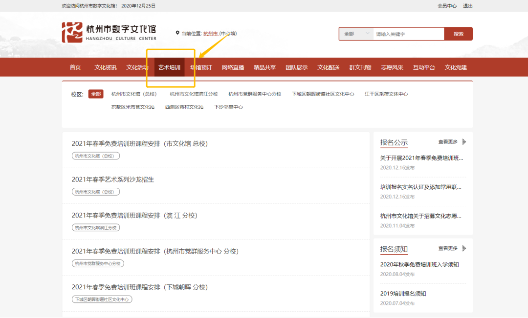Click the location pin icon
The image size is (528, 318).
point(177,33)
